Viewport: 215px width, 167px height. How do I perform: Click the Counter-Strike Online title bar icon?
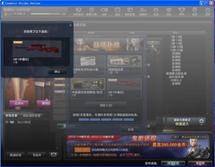click(2, 3)
